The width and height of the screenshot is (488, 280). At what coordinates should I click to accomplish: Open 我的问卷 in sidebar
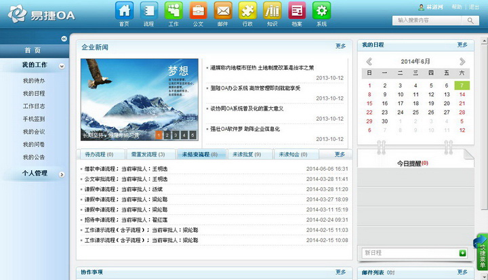pyautogui.click(x=34, y=144)
